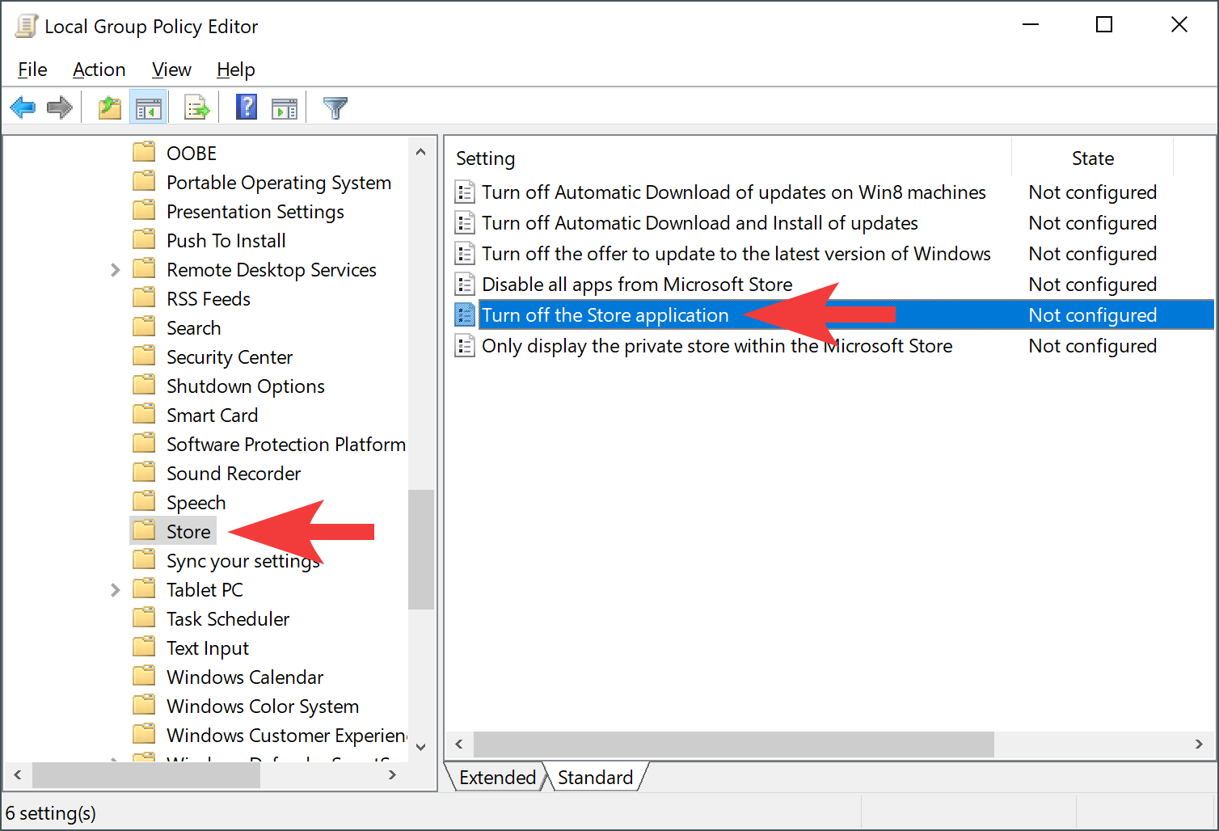This screenshot has width=1219, height=831.
Task: Switch to the Standard tab
Action: click(596, 778)
